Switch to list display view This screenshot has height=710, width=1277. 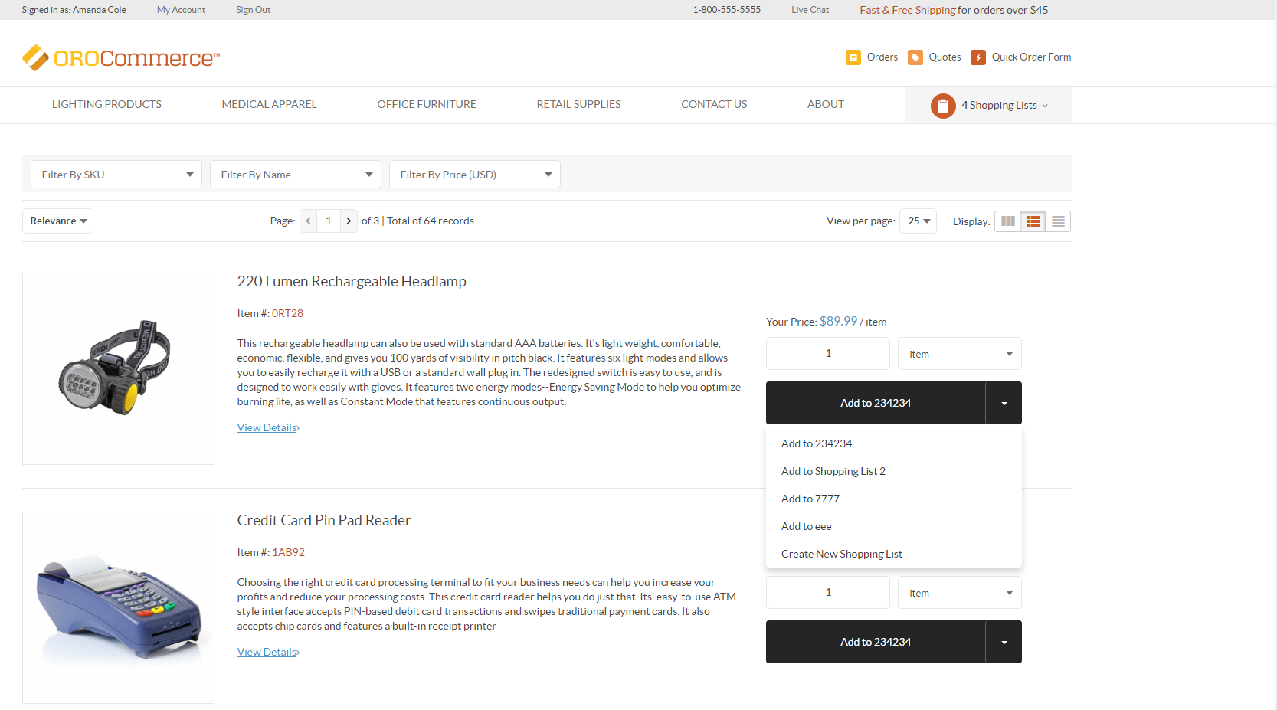tap(1033, 221)
